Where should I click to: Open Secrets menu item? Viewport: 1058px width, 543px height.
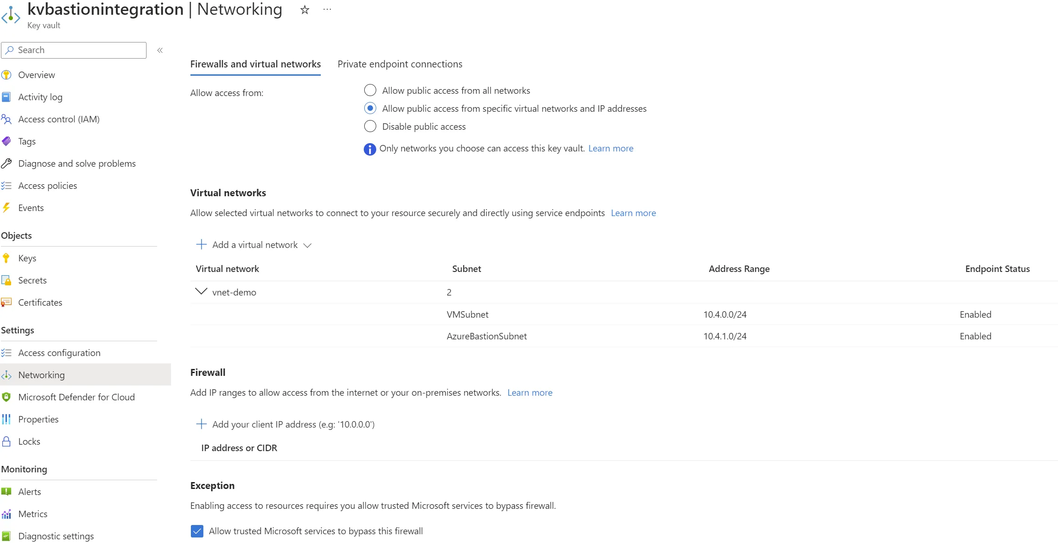(x=32, y=280)
